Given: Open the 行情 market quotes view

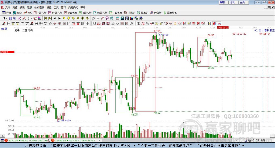Looking at the screenshot, I should point(6,13).
